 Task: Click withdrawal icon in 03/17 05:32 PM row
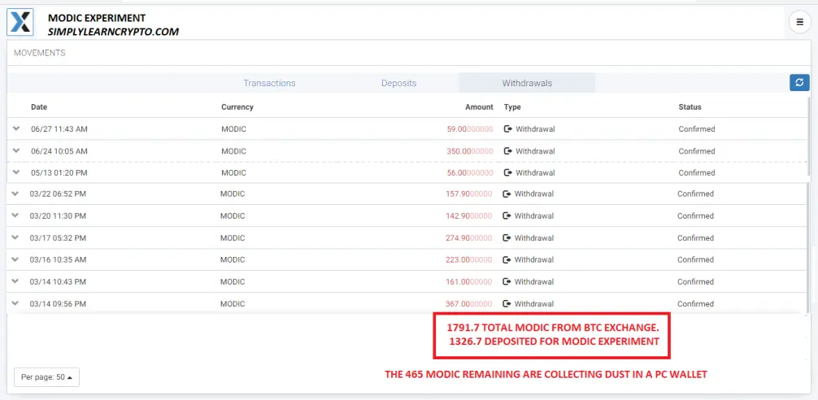(x=507, y=238)
